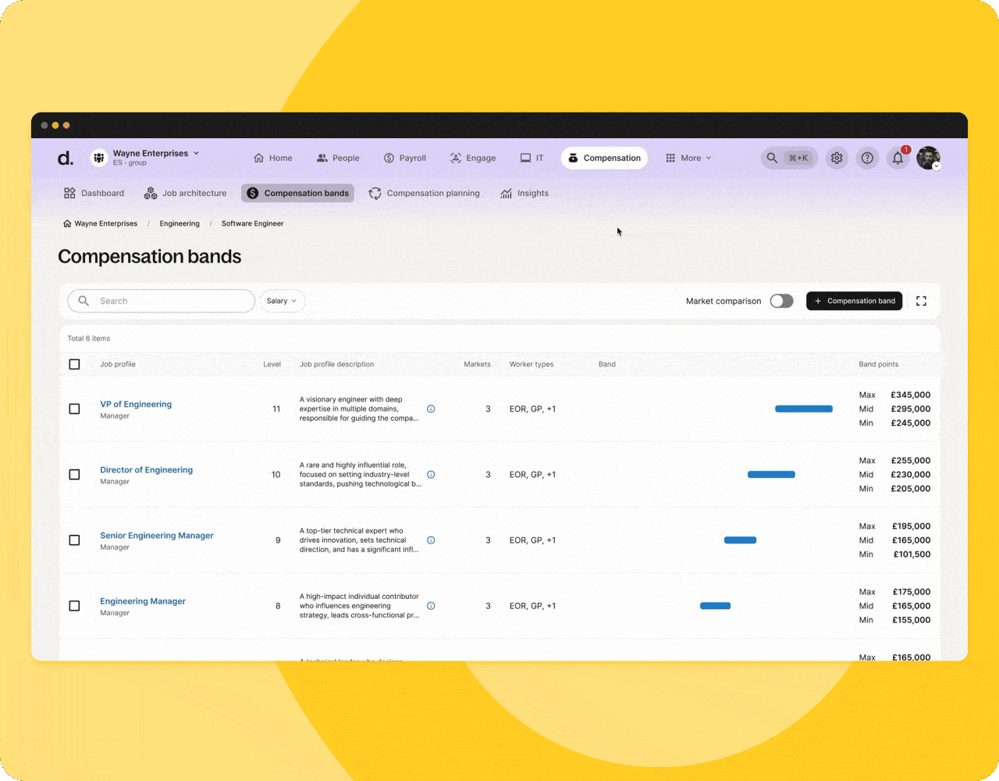The height and width of the screenshot is (781, 999).
Task: Open the help question mark icon
Action: point(867,158)
